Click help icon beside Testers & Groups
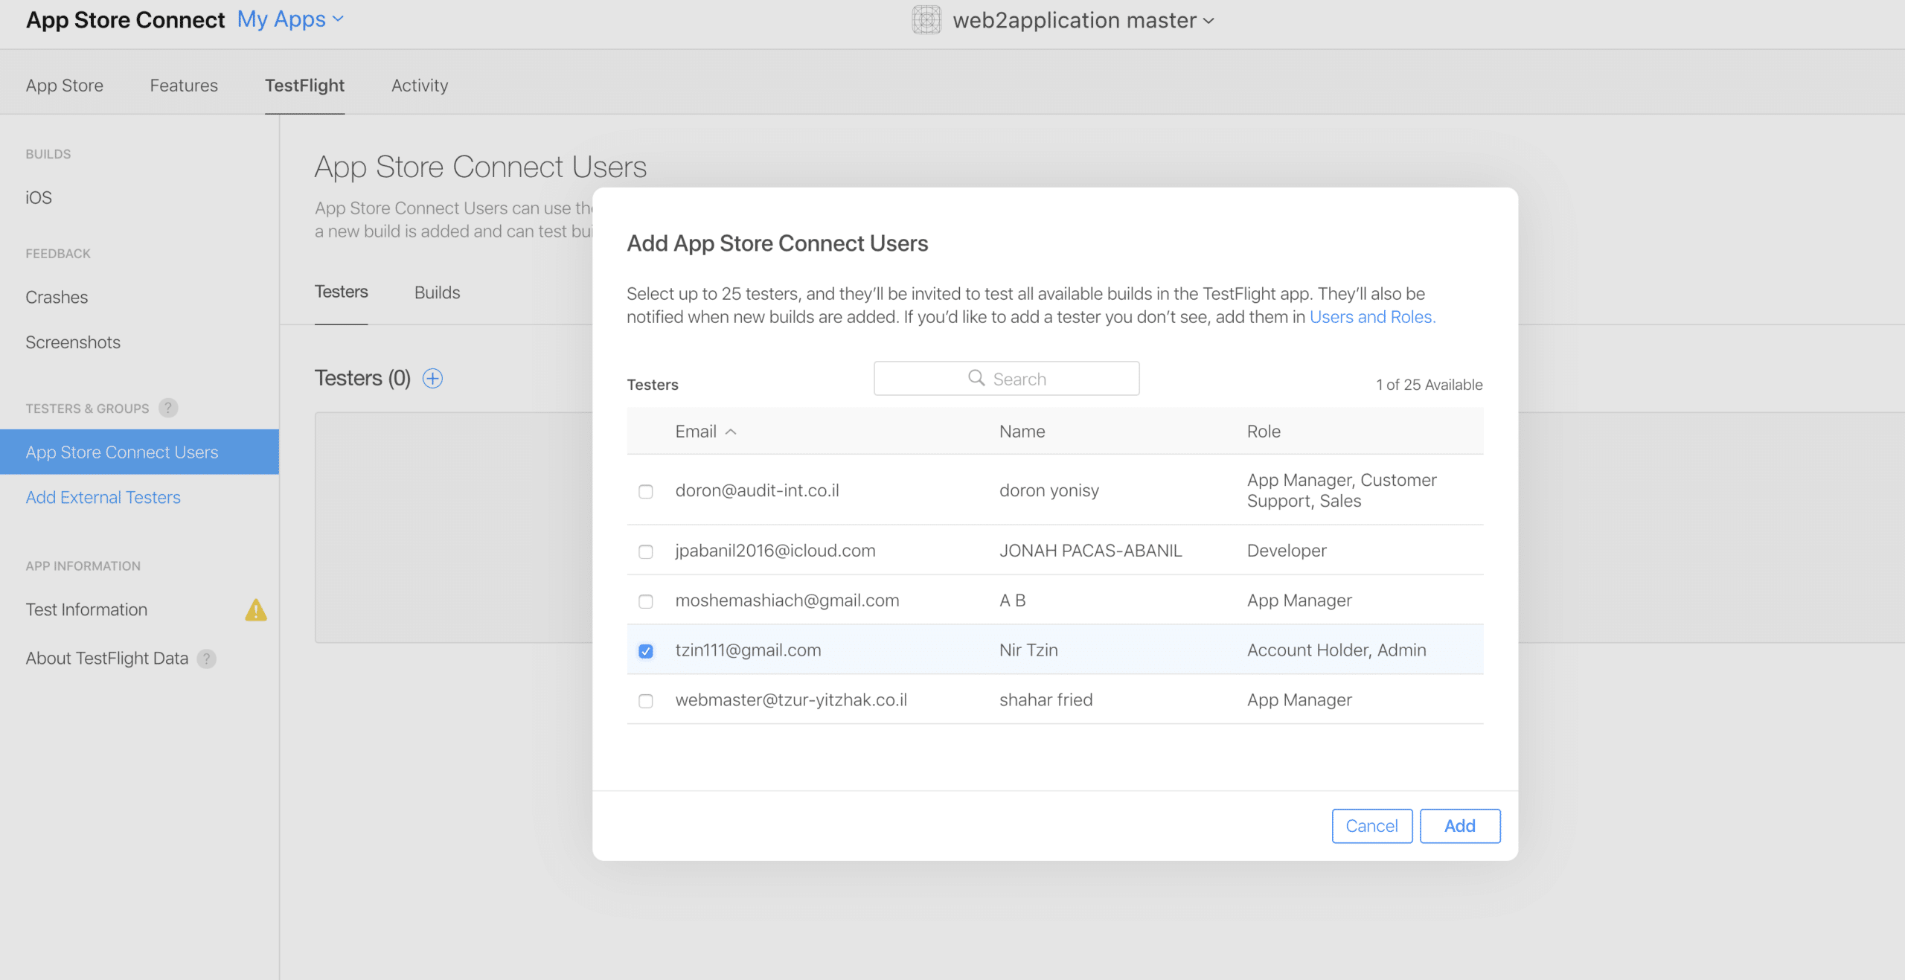 point(168,408)
